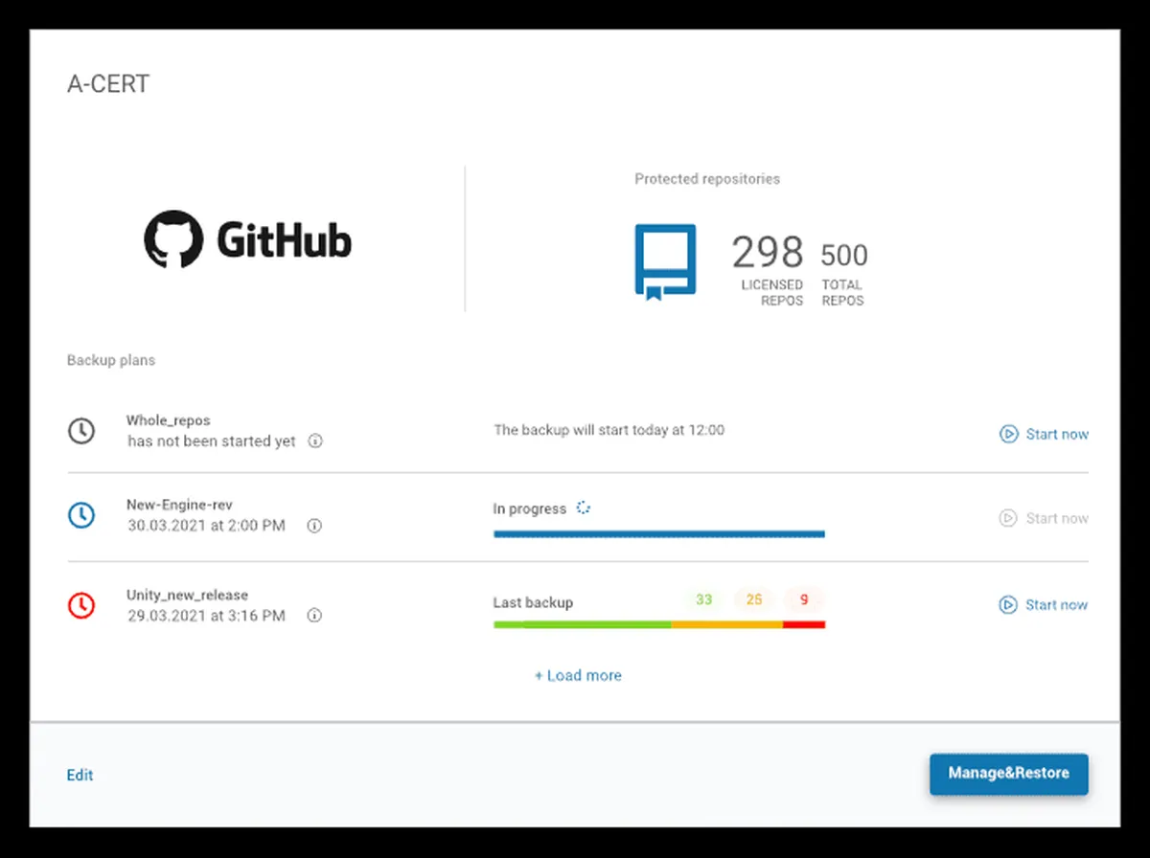The image size is (1150, 858).
Task: Click the Manage&Restore button
Action: 1009,774
